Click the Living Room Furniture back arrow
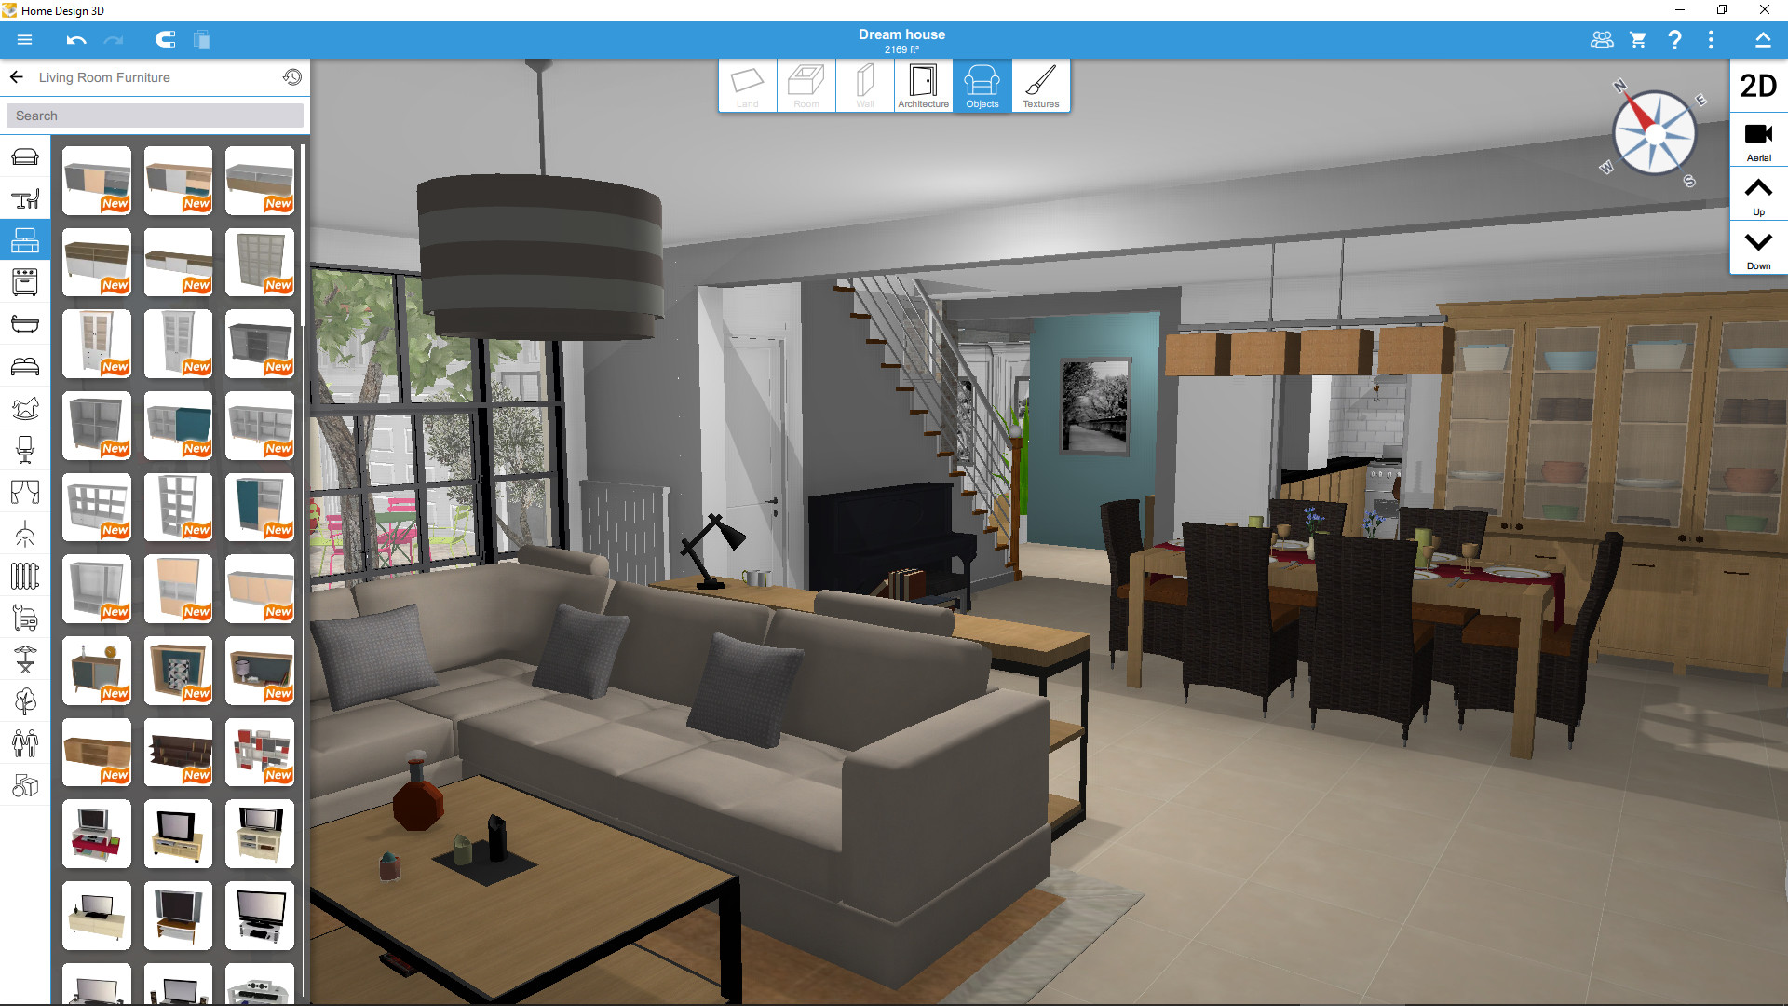1788x1006 pixels. pos(17,76)
